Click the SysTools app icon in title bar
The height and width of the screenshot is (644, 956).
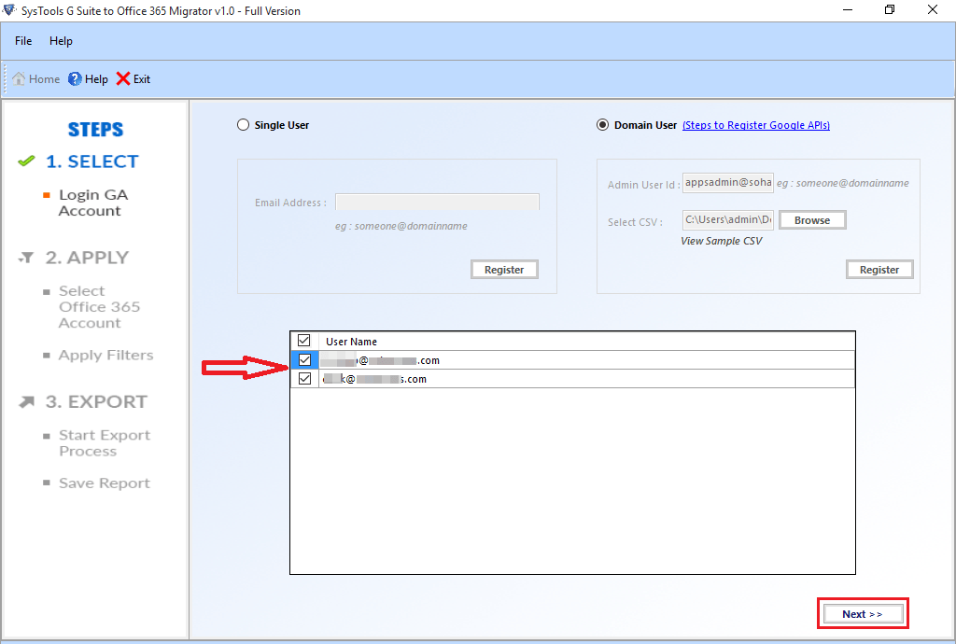pos(9,10)
